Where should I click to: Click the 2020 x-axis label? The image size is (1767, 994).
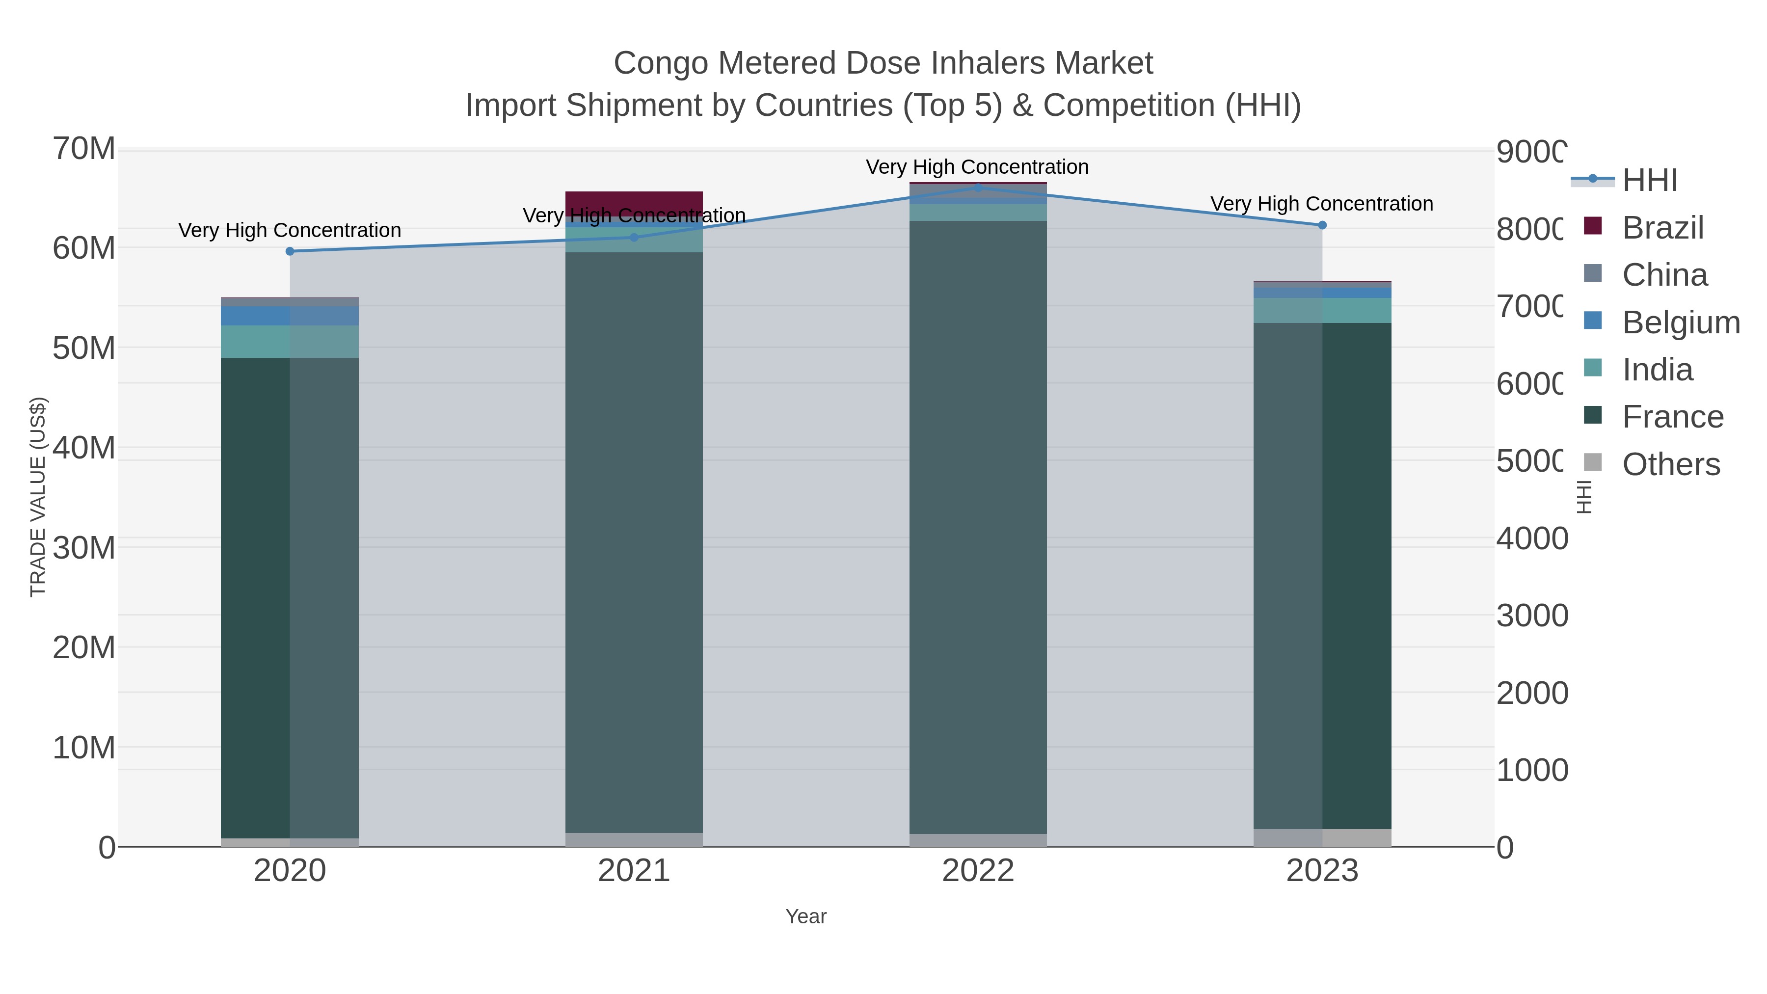coord(290,870)
